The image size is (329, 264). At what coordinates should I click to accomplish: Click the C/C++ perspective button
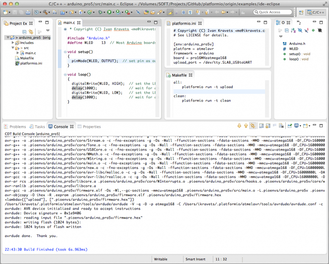pos(316,13)
